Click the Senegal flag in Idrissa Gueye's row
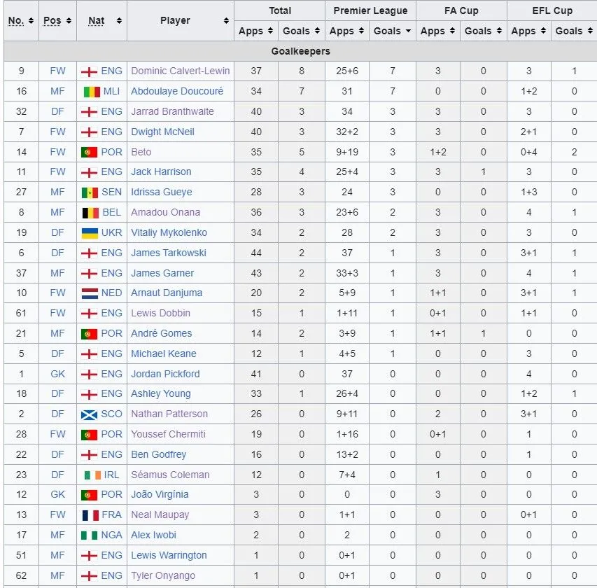The image size is (597, 588). point(91,192)
